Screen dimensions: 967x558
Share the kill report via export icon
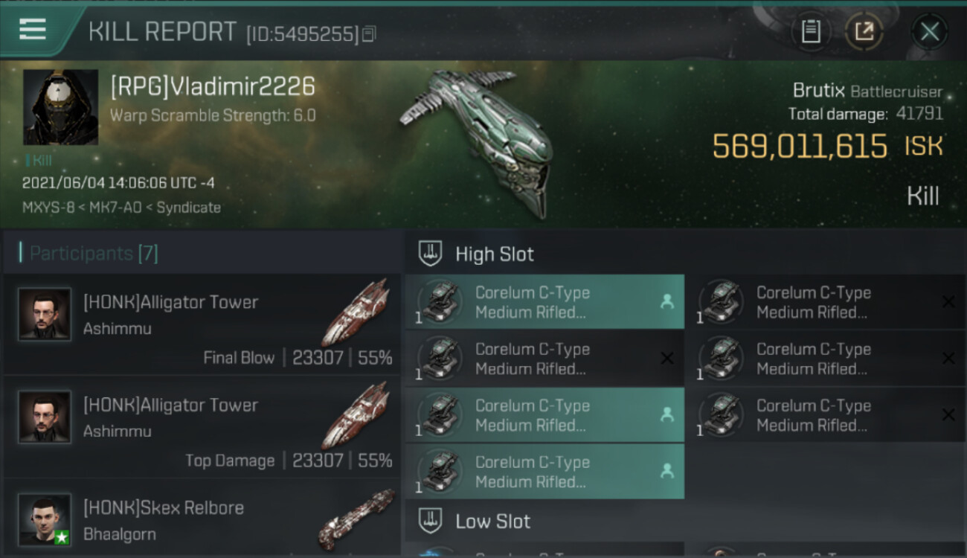(864, 31)
